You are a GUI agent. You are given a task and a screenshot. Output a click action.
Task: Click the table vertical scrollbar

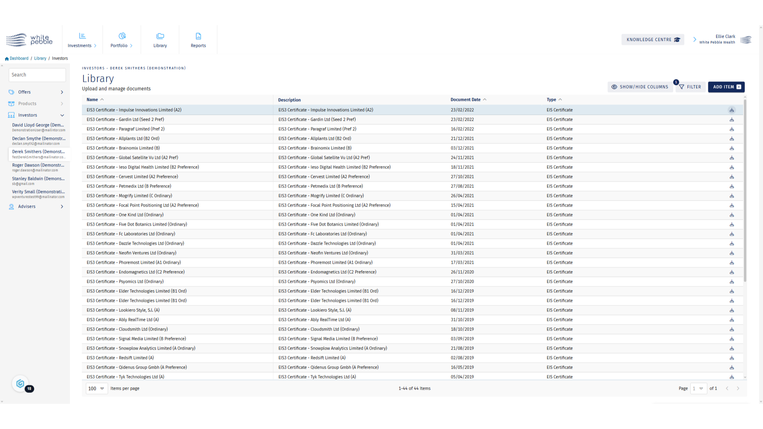[745, 191]
